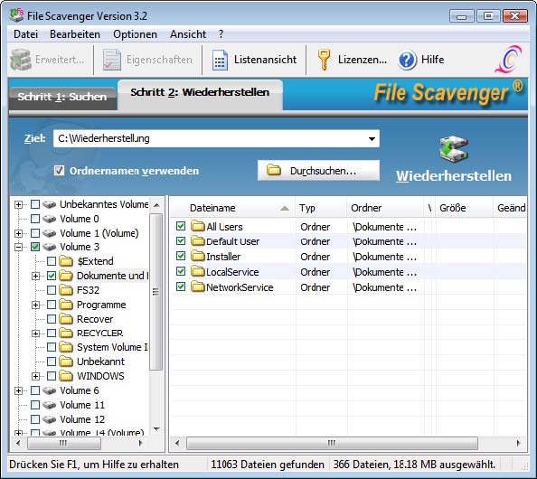The width and height of the screenshot is (537, 479).
Task: Expand the RECYCLER folder node
Action: [x=35, y=333]
